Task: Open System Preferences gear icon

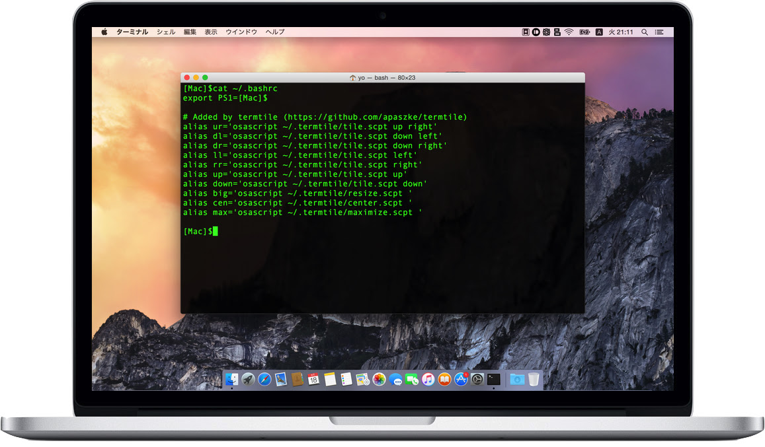Action: (477, 379)
